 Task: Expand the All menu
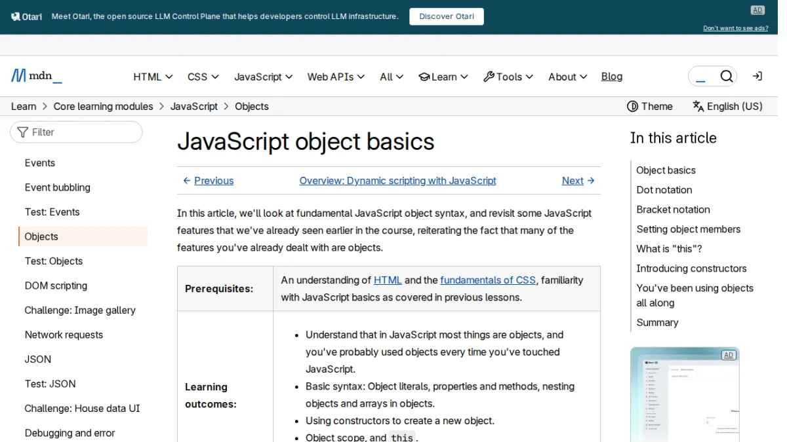392,77
